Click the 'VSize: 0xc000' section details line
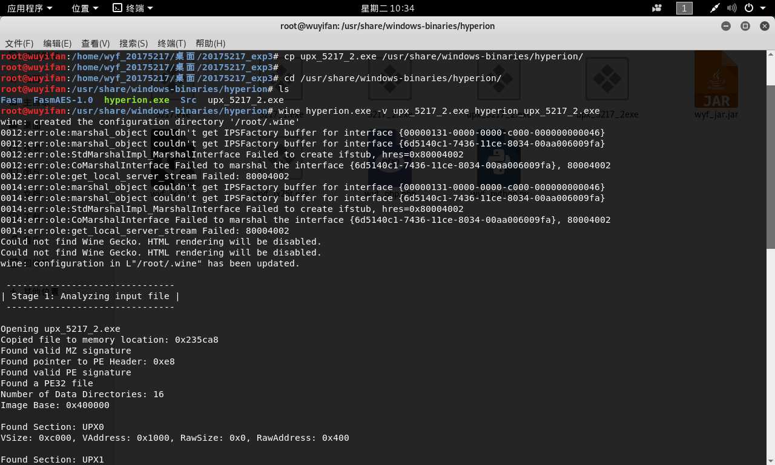This screenshot has height=465, width=775. point(175,438)
